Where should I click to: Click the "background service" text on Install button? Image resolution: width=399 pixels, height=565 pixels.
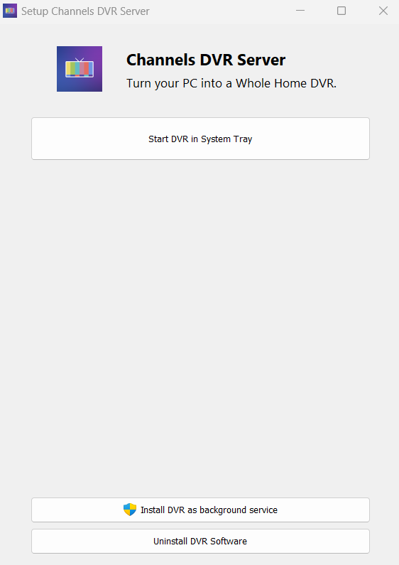click(239, 510)
